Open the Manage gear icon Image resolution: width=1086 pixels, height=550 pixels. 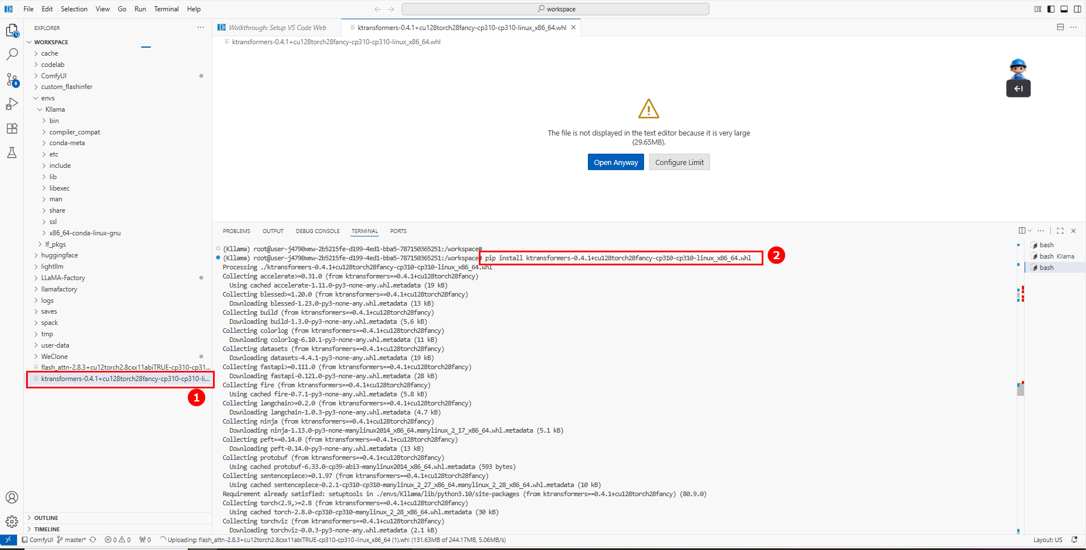12,522
